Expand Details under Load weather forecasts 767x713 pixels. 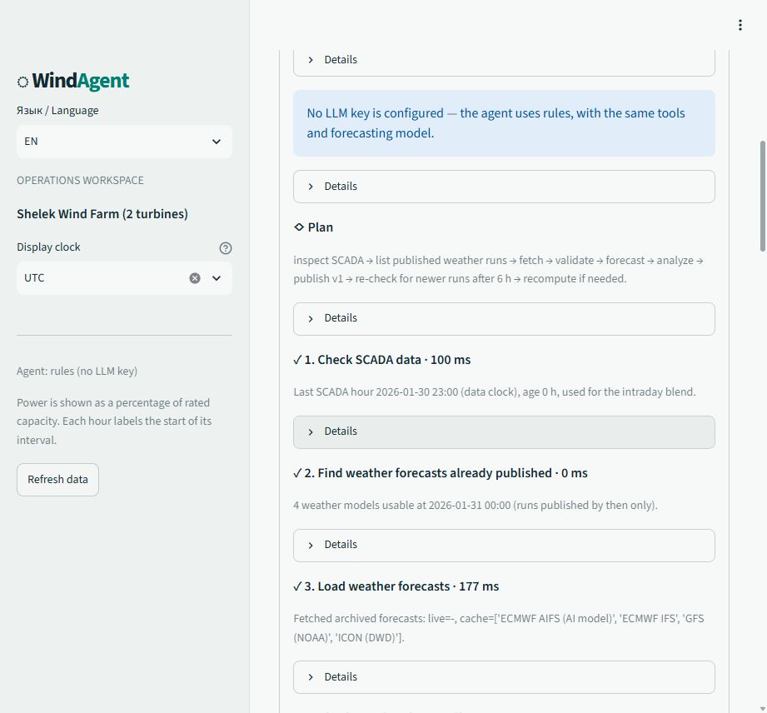click(x=504, y=677)
